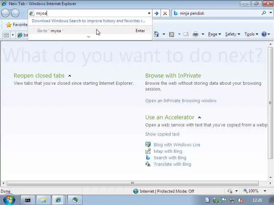Click the Blog with Windows Live icon
This screenshot has width=274, height=205.
pos(148,145)
